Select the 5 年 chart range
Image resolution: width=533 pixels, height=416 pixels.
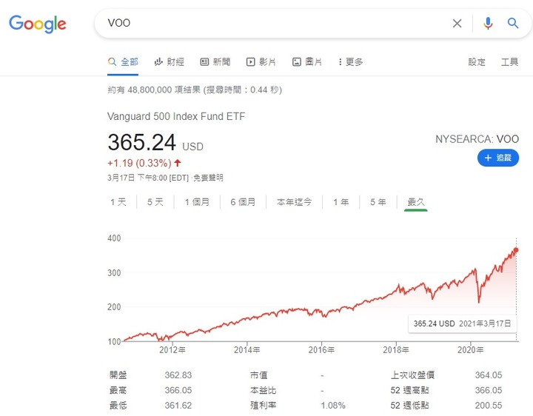pyautogui.click(x=378, y=202)
